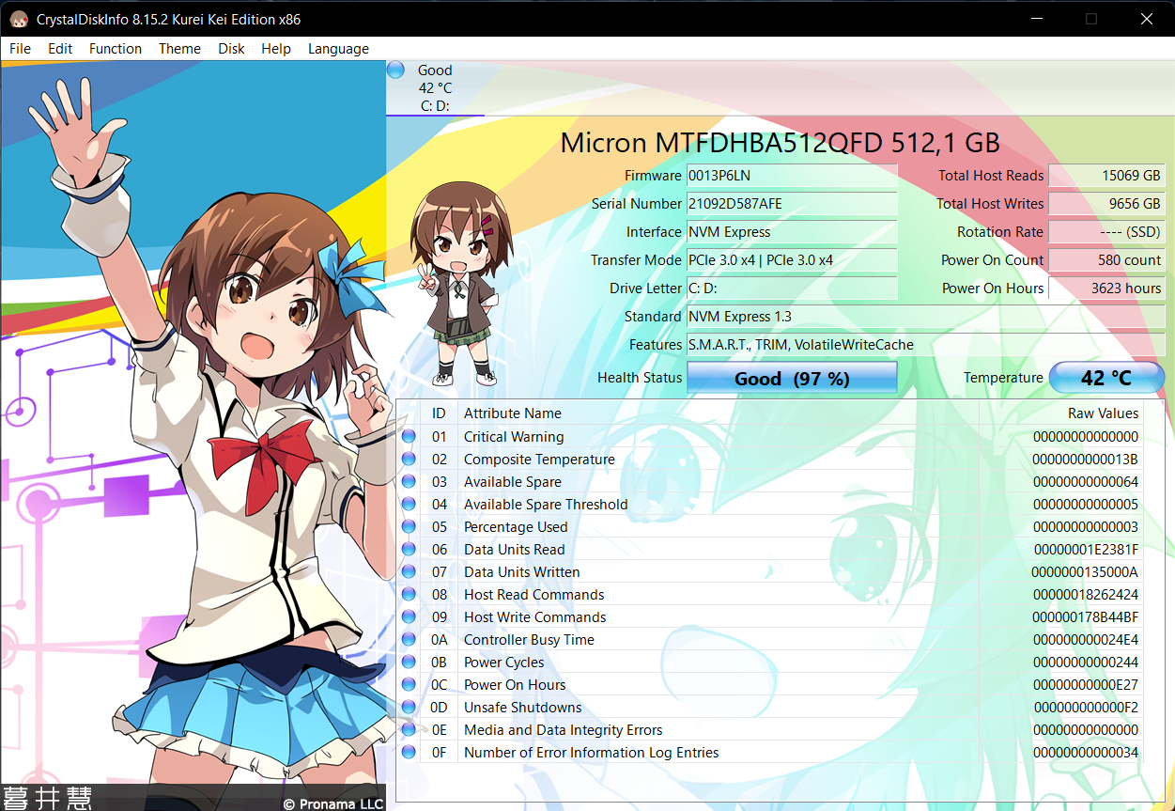Click the Standard field NVM Express 1.3
The image size is (1175, 811).
tap(925, 317)
